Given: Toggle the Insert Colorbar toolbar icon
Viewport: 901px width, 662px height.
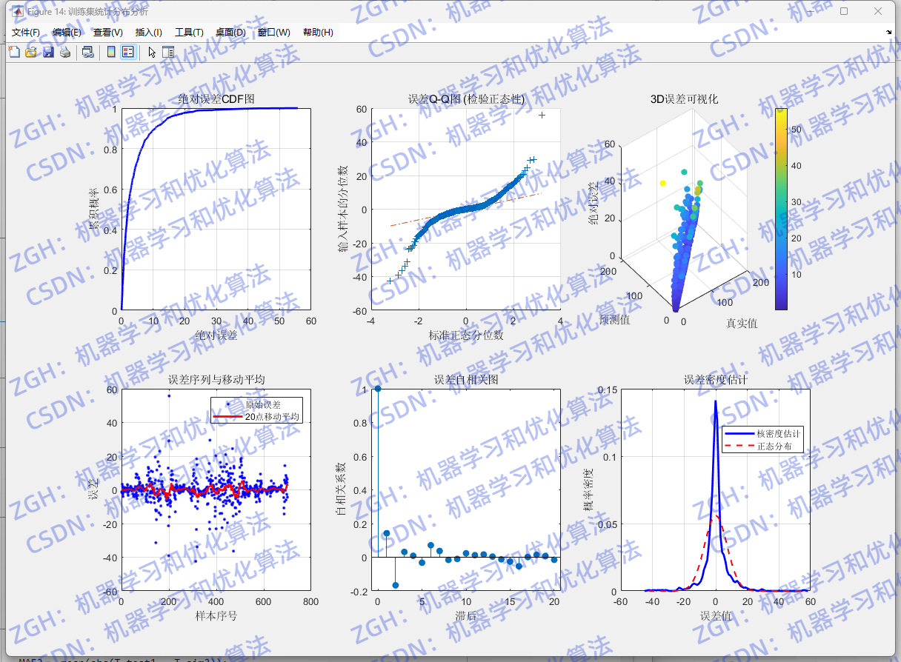Looking at the screenshot, I should (110, 52).
